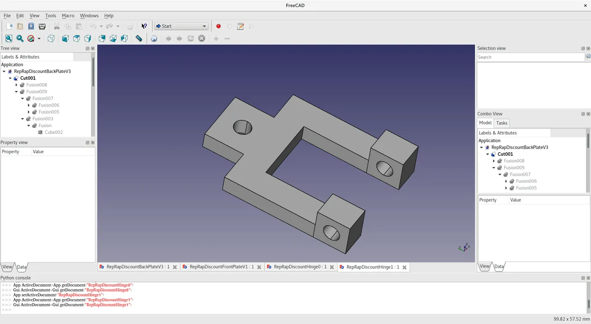Open the View menu
The width and height of the screenshot is (591, 324).
tap(34, 16)
